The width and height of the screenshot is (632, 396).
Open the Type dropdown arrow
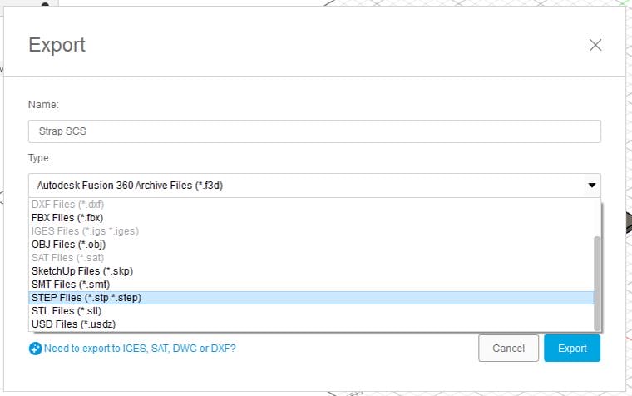pos(591,186)
